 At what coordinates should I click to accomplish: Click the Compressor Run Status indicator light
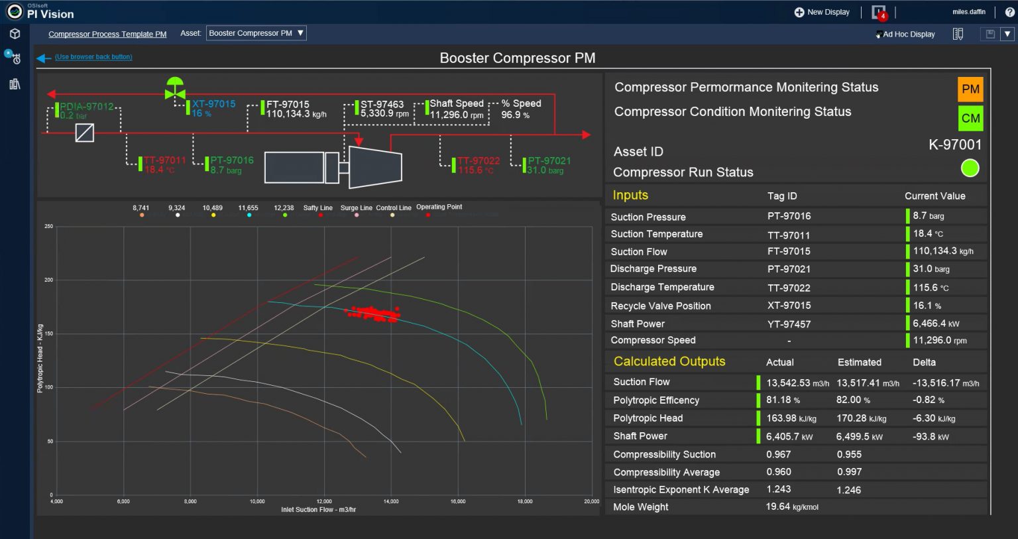(x=970, y=168)
